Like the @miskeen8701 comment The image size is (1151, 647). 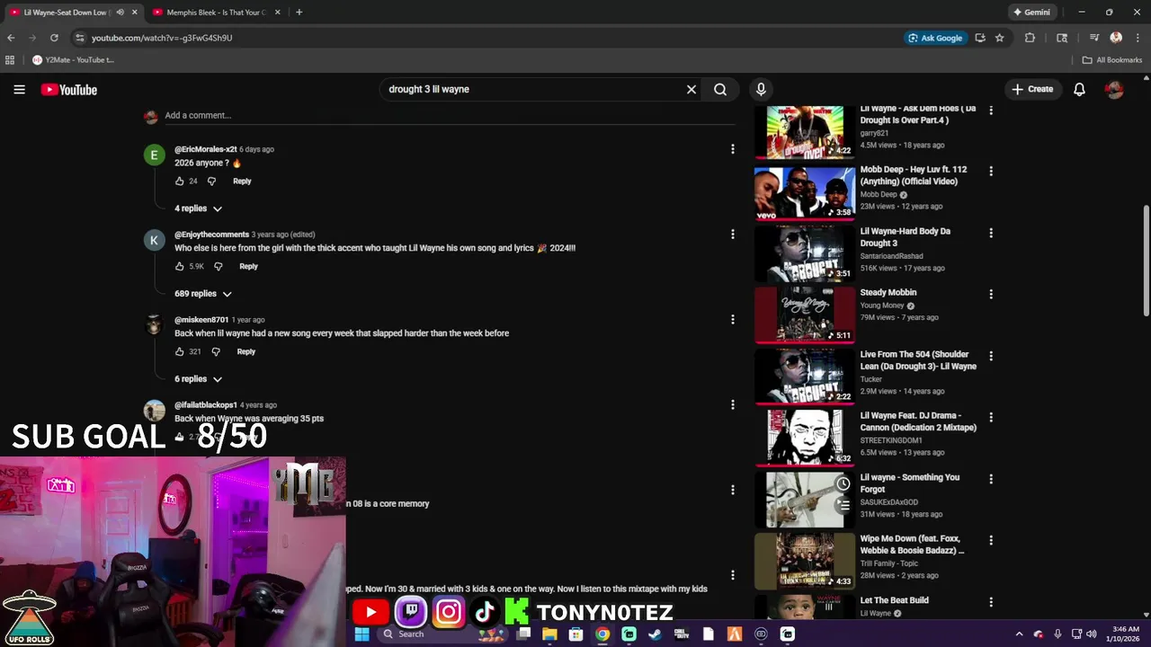180,351
